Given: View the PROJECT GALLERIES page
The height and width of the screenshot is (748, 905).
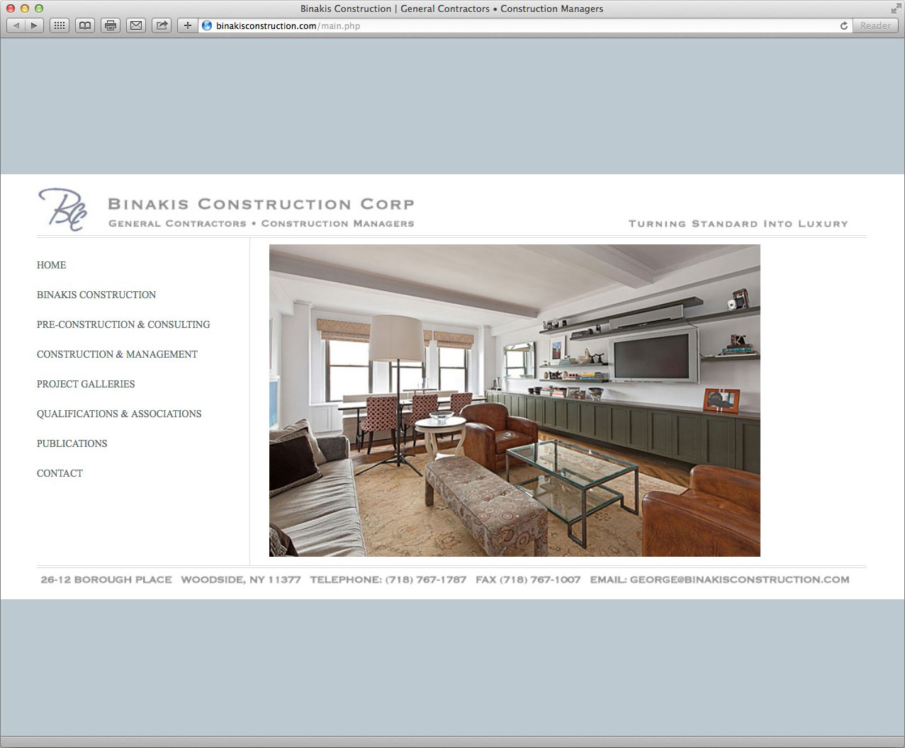Looking at the screenshot, I should pos(86,384).
